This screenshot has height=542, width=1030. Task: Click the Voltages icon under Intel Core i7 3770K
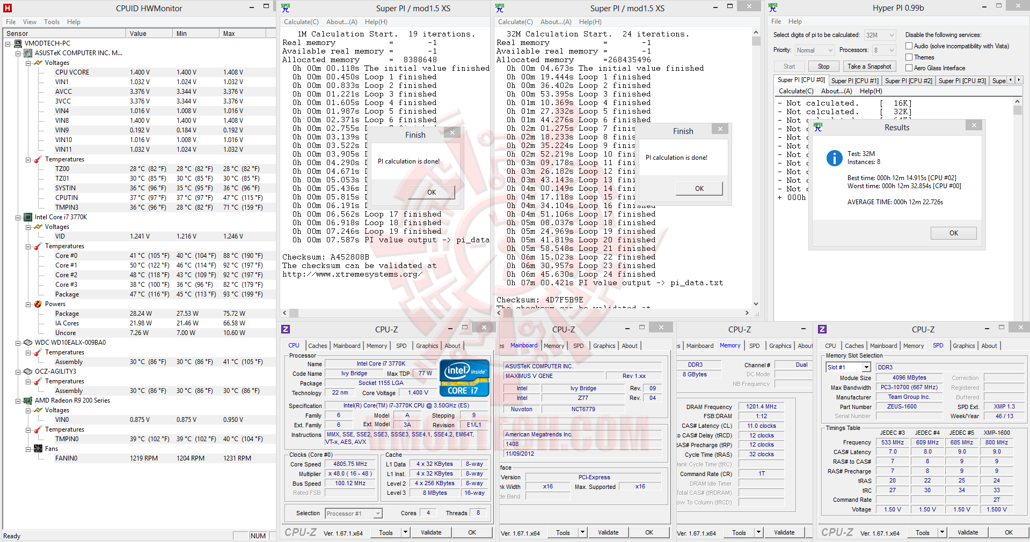point(38,227)
